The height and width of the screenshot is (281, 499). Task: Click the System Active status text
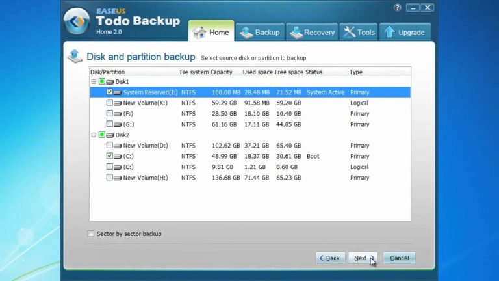326,92
